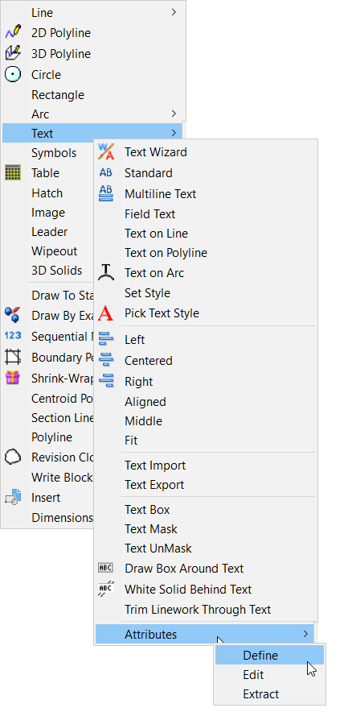
Task: Click the Multiline Text icon
Action: (x=106, y=193)
